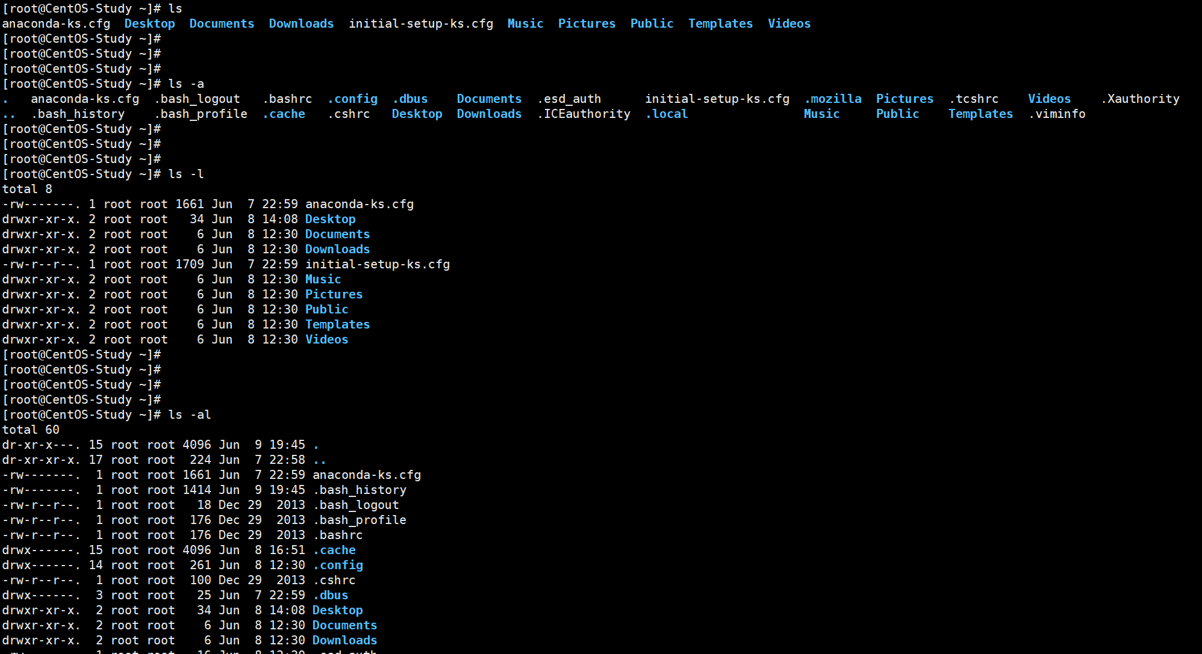This screenshot has width=1202, height=654.
Task: Click .config in the ls -al listing
Action: [338, 565]
